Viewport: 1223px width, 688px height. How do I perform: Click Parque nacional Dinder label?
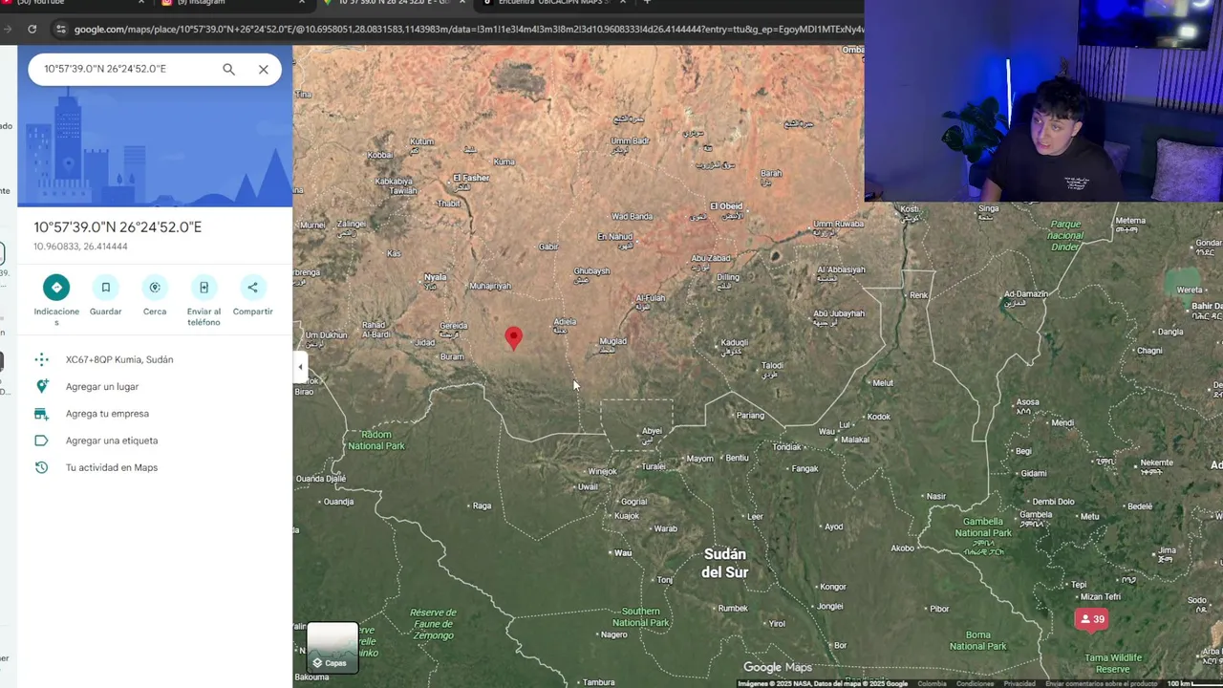(1065, 235)
